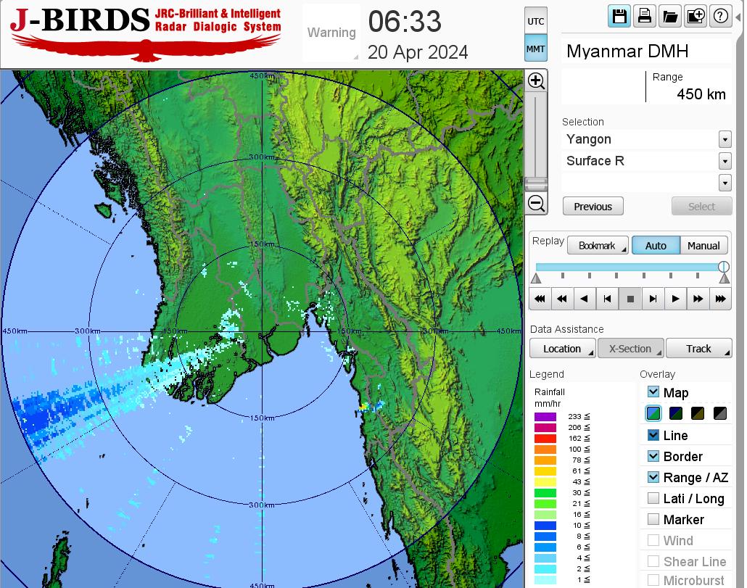The width and height of the screenshot is (747, 588).
Task: Open the X-Section data assistance menu
Action: point(630,349)
